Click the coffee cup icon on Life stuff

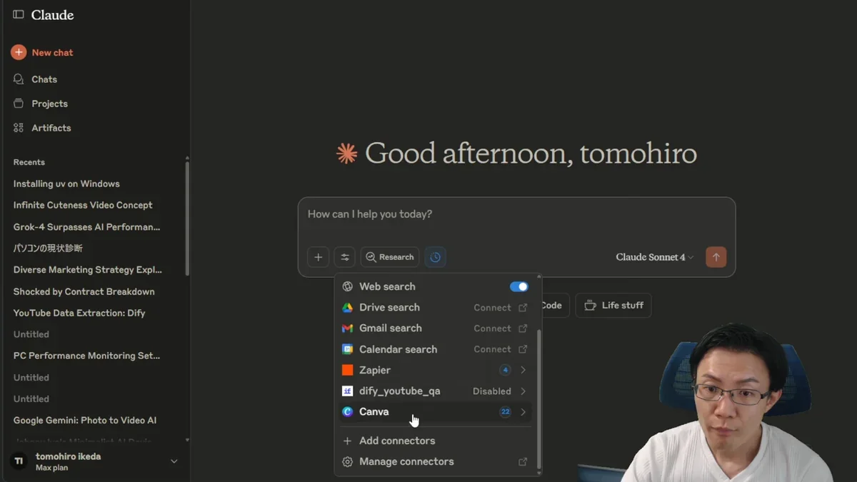pyautogui.click(x=590, y=306)
